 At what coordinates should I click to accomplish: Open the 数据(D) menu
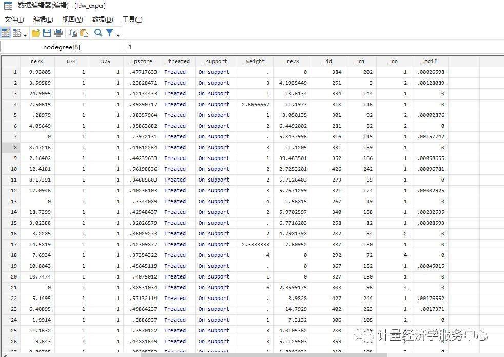(x=102, y=19)
